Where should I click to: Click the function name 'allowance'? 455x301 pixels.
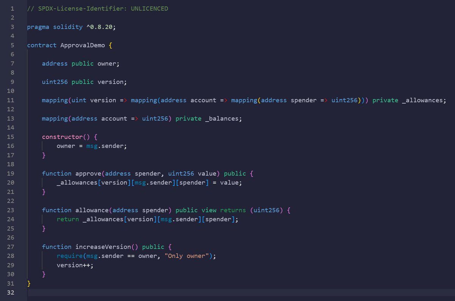(92, 210)
